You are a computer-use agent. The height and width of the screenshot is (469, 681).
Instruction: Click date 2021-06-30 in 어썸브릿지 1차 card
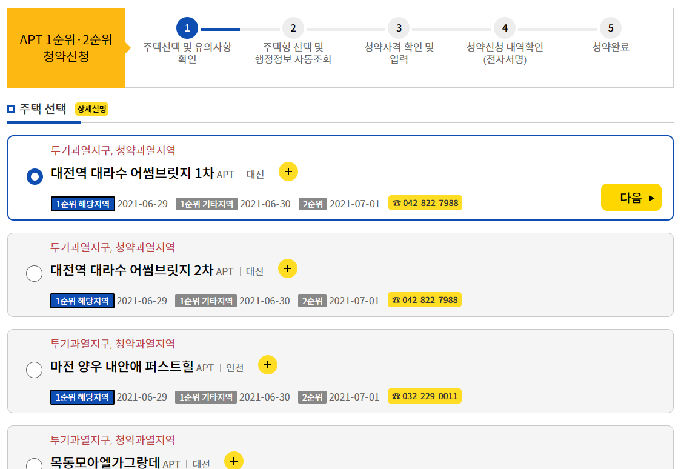(265, 204)
